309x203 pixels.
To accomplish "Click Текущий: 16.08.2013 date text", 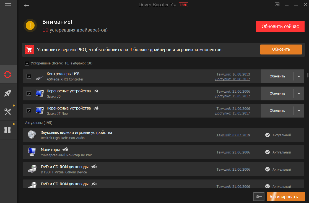I will click(x=233, y=74).
